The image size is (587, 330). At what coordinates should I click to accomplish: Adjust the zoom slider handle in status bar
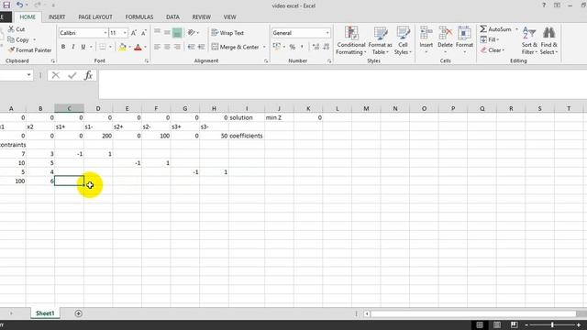point(552,324)
